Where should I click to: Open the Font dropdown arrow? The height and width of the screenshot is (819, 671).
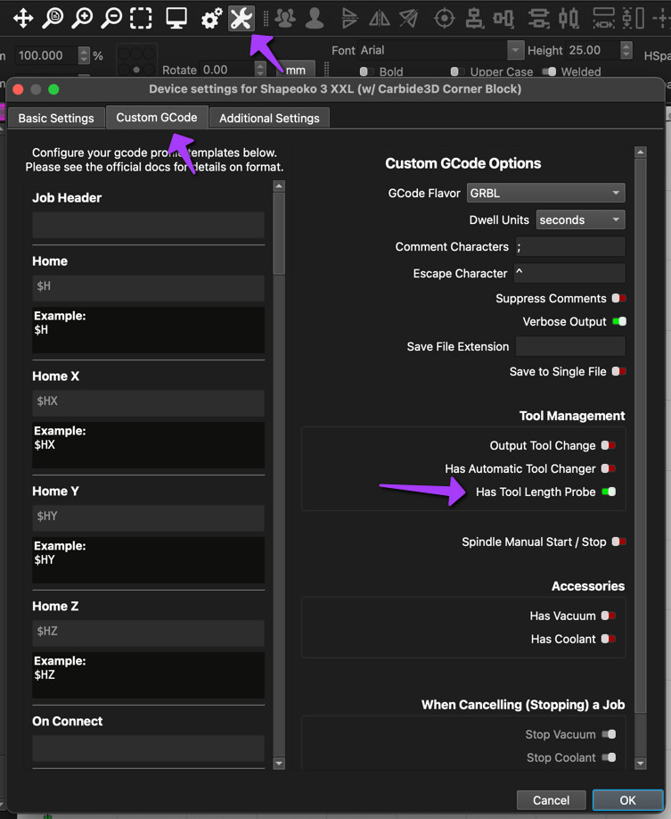point(515,51)
